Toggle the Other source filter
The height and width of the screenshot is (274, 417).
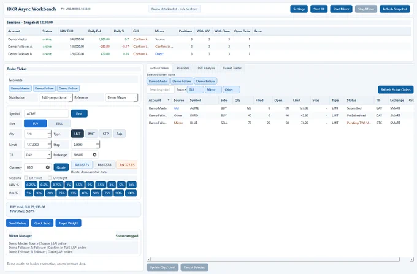click(231, 90)
